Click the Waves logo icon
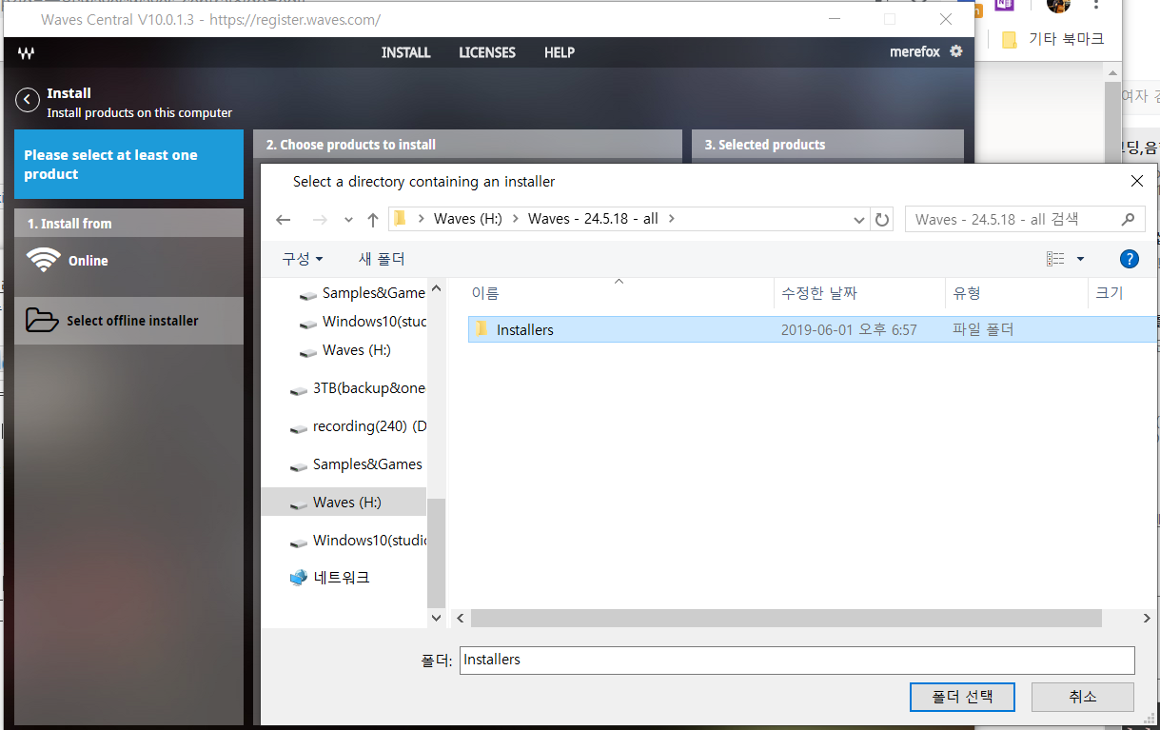Image resolution: width=1160 pixels, height=730 pixels. pos(27,53)
